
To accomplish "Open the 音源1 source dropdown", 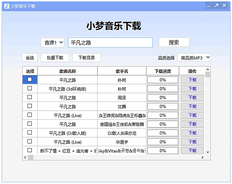I will pos(52,43).
